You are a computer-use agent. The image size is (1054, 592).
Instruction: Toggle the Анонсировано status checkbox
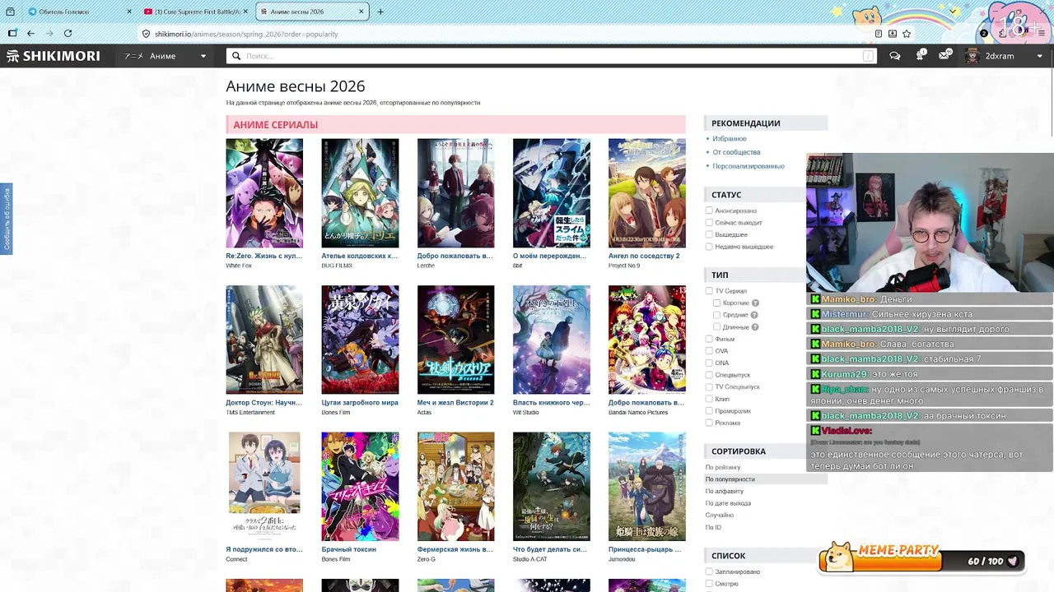709,210
